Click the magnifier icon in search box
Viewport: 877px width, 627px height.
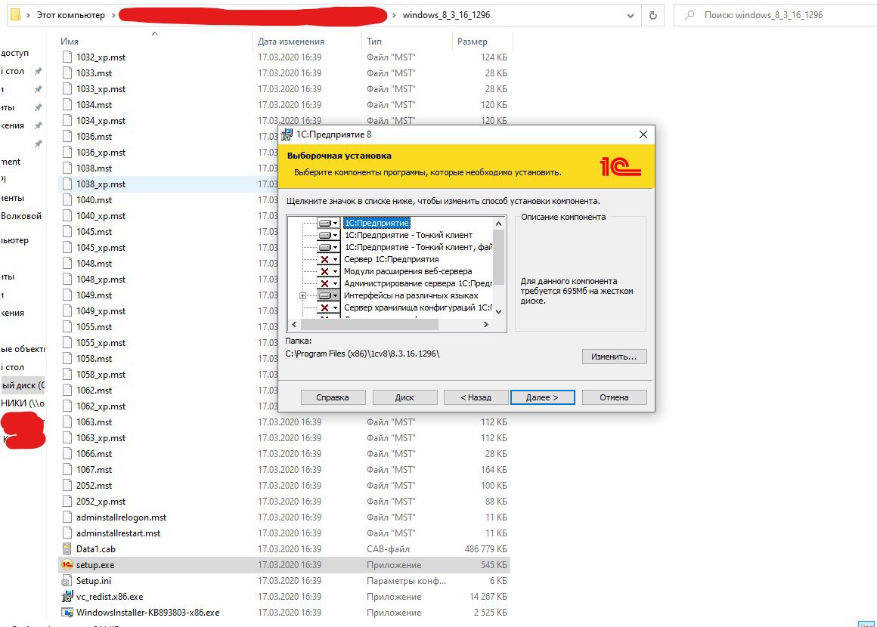690,15
